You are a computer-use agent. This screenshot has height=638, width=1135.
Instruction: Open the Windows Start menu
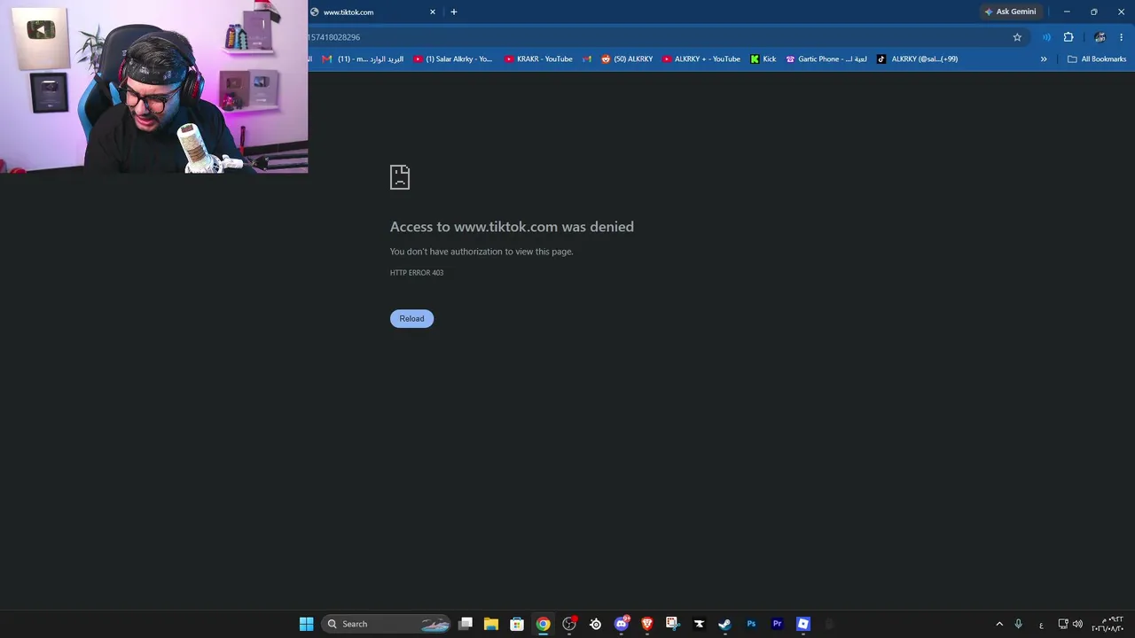click(307, 624)
